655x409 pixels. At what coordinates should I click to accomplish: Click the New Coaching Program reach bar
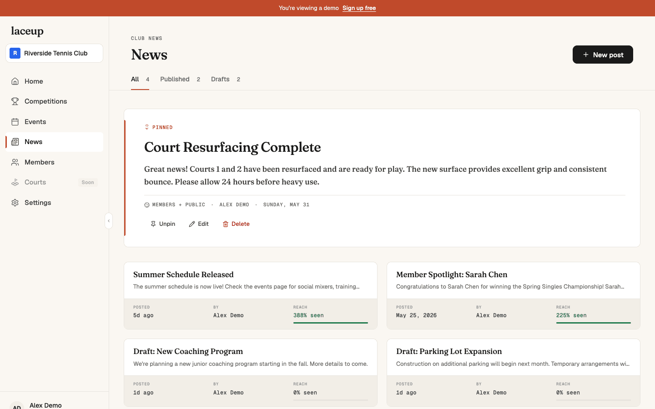[331, 400]
